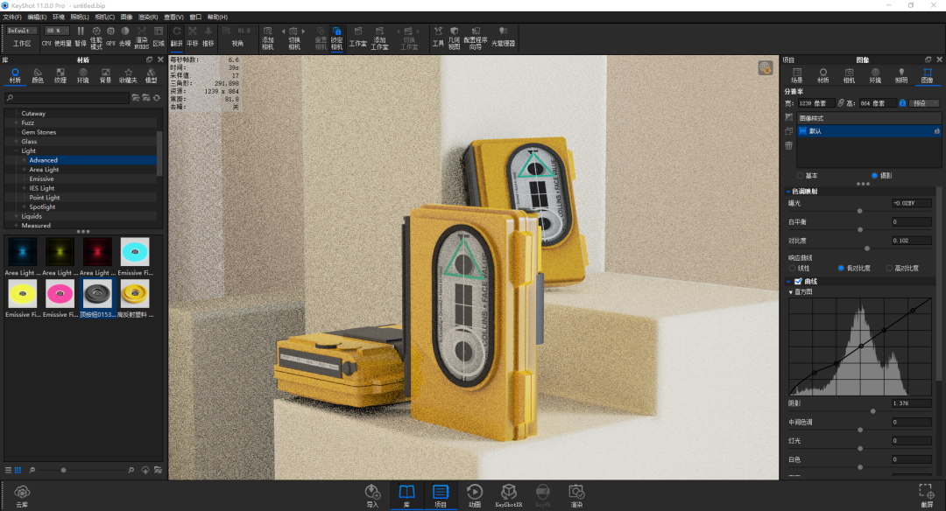
Task: Select the 高对比度 response curve option
Action: pos(889,268)
